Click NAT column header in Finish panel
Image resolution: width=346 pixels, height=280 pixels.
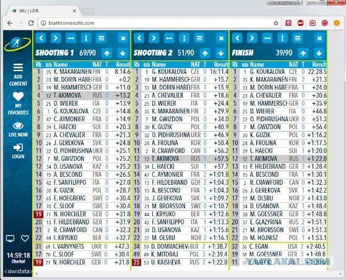293,64
